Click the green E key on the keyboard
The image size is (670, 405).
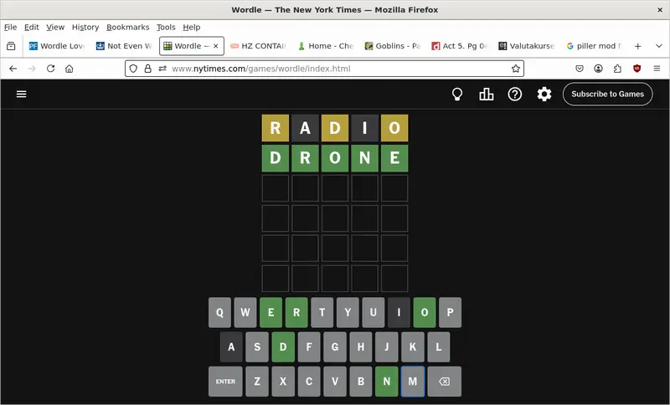(x=271, y=312)
